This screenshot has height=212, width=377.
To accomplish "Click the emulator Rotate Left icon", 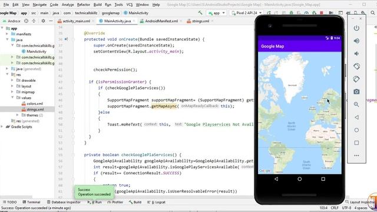I will tap(356, 66).
